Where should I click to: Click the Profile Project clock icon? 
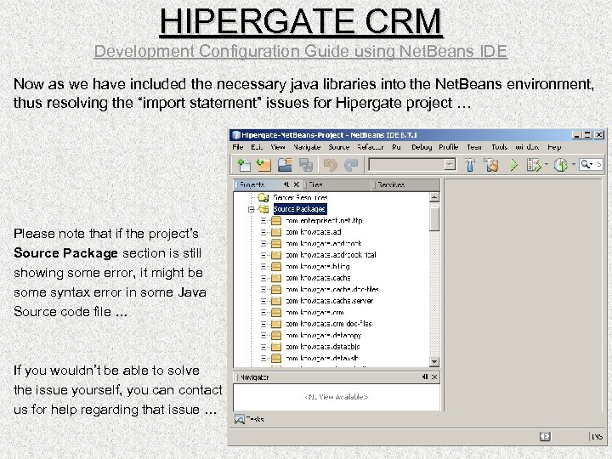(x=561, y=165)
